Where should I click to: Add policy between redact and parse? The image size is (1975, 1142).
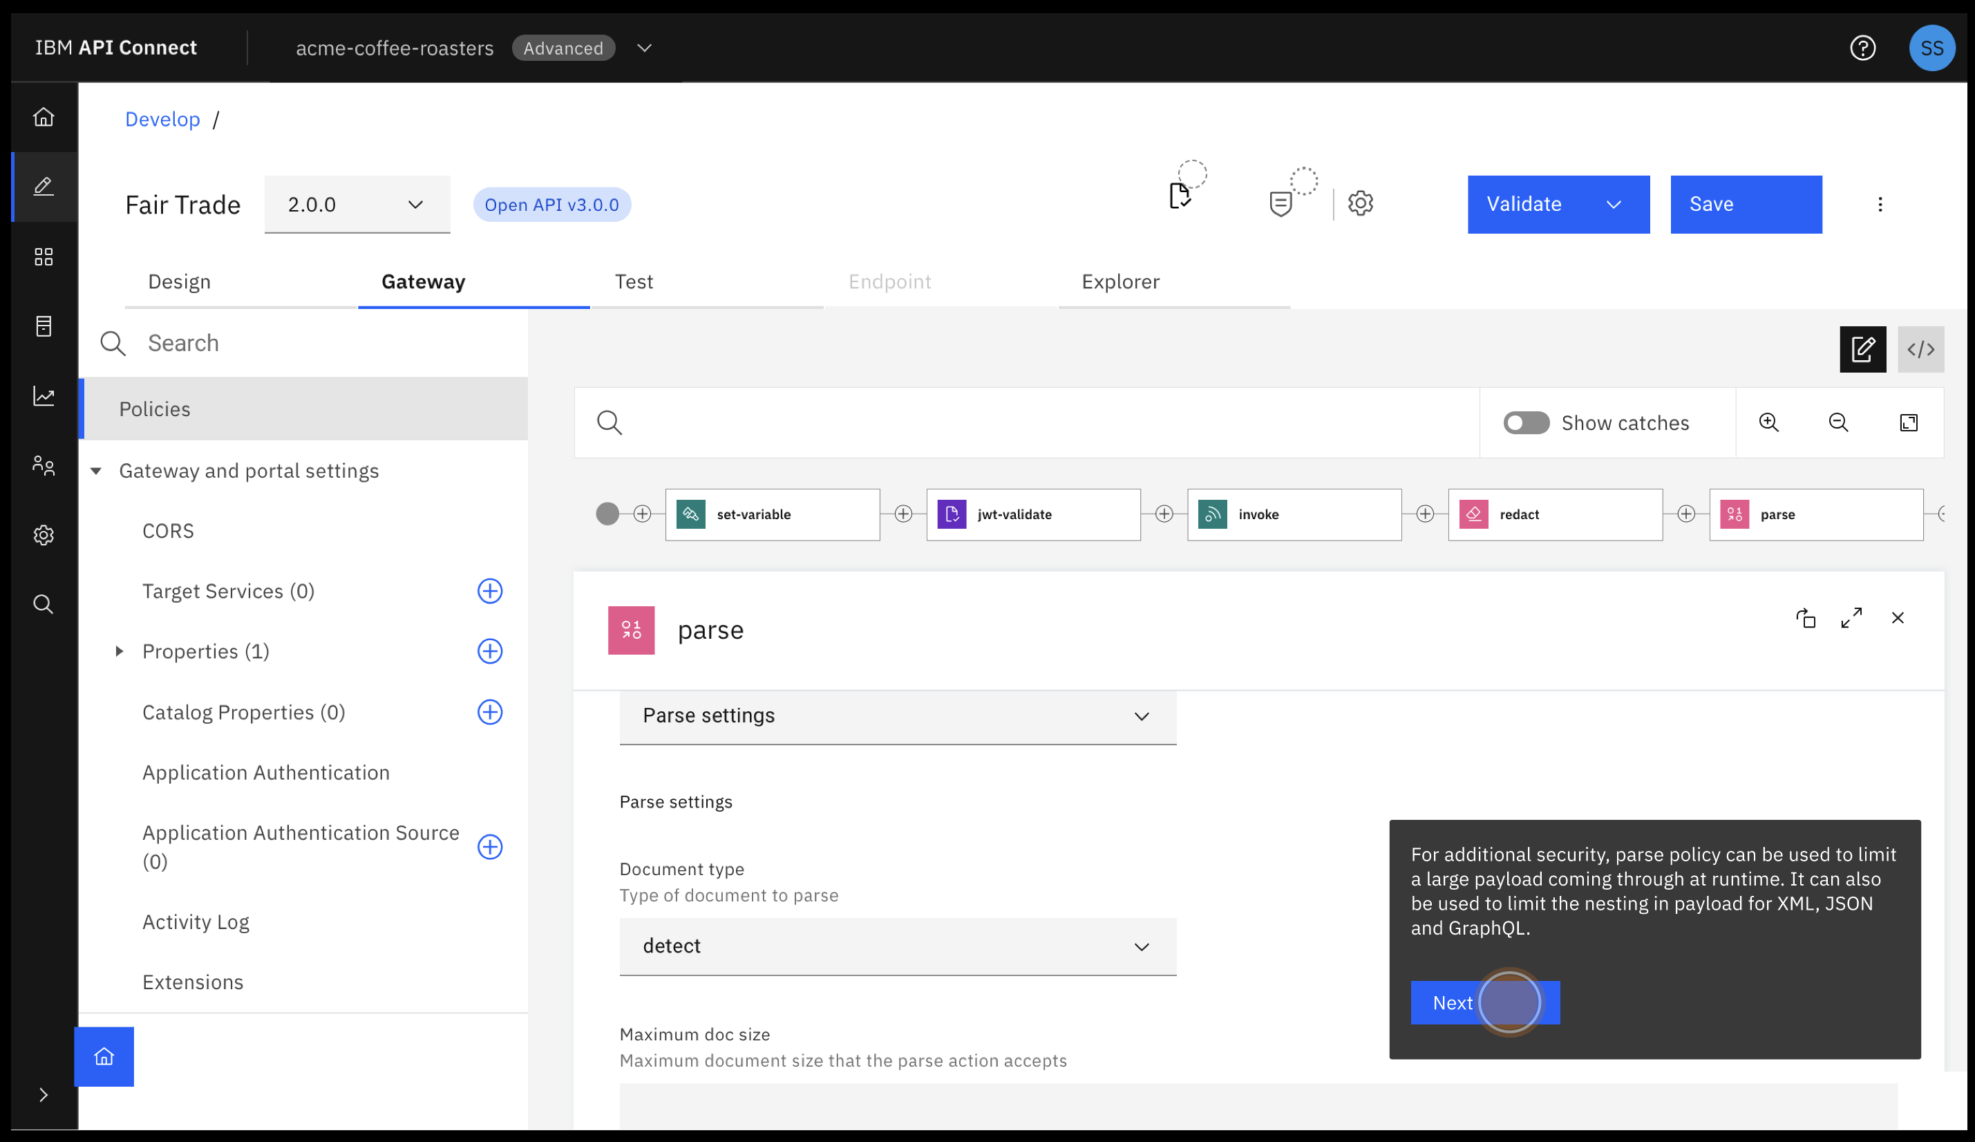1686,514
